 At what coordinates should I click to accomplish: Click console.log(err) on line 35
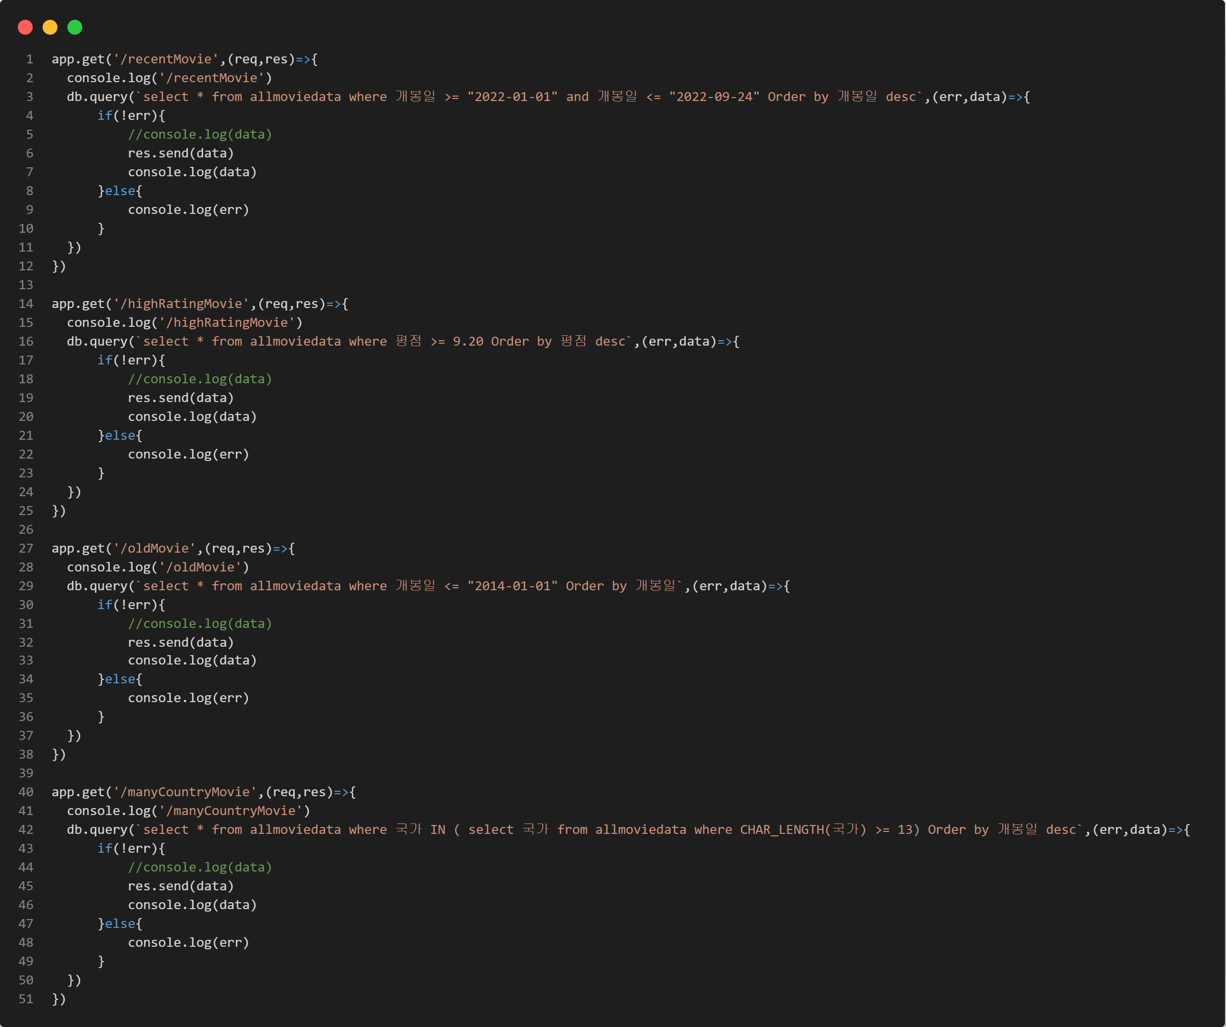[189, 698]
